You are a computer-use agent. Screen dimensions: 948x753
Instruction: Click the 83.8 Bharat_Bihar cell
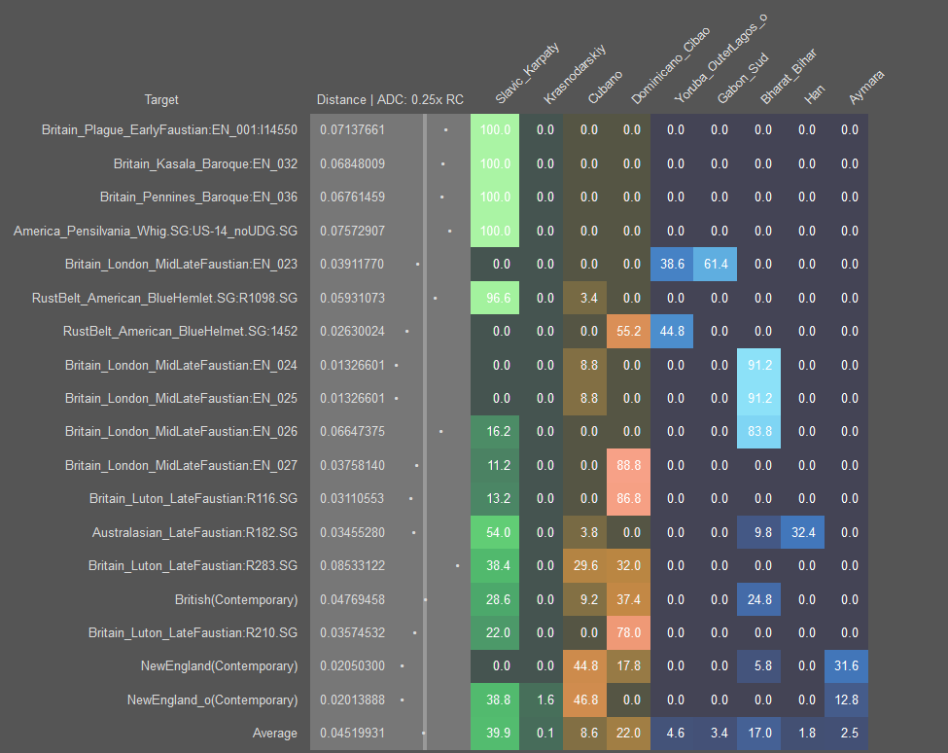[758, 432]
